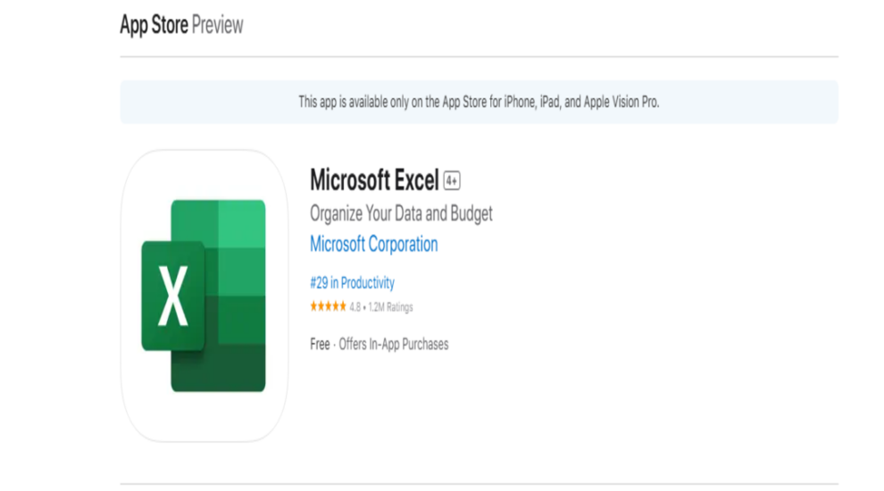This screenshot has height=491, width=884.
Task: Go to the App Store heading
Action: (154, 25)
